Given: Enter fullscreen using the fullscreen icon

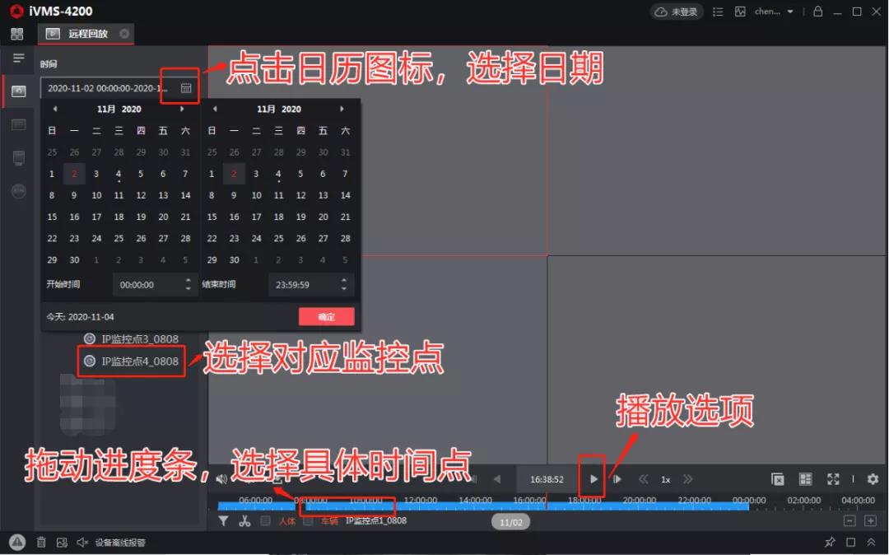Looking at the screenshot, I should coord(835,478).
